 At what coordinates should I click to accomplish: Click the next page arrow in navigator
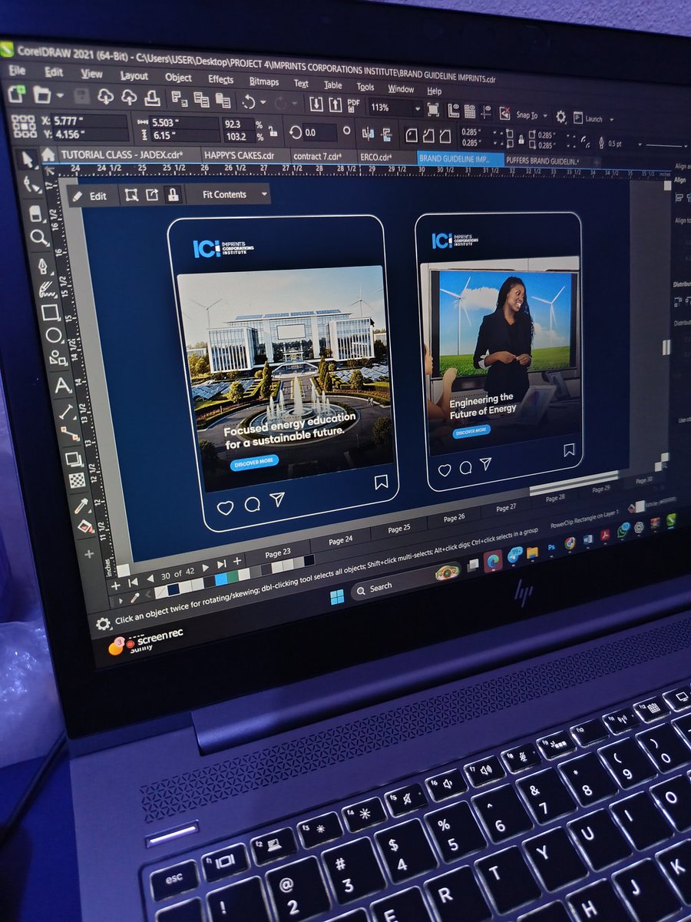(203, 568)
